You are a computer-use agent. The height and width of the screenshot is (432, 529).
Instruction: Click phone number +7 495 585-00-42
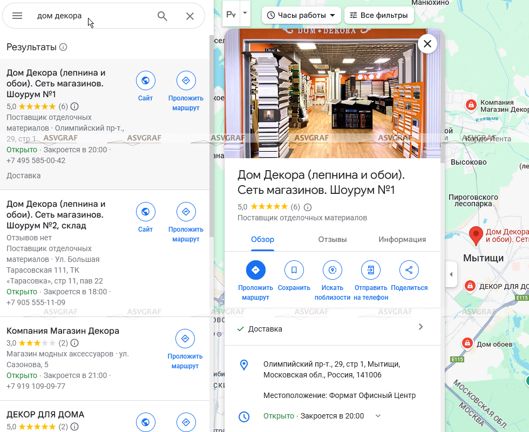(36, 161)
